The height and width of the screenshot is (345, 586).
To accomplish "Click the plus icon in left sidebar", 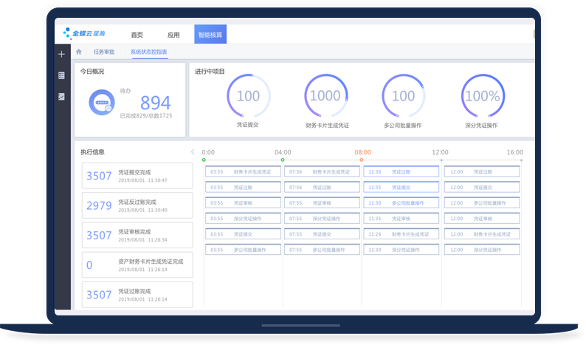I will tap(61, 54).
